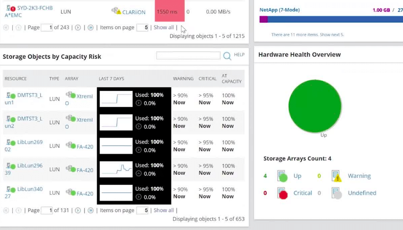Focus the Capacity Risk search field
This screenshot has width=403, height=230.
point(188,55)
